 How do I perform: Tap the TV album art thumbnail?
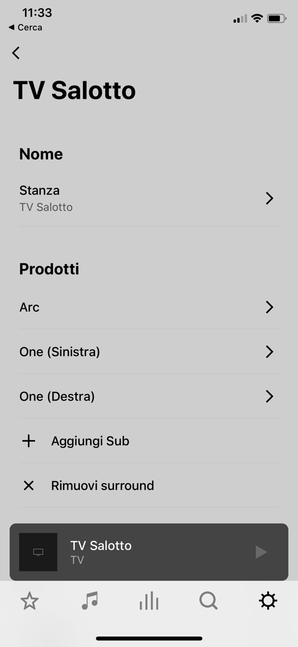click(x=38, y=552)
